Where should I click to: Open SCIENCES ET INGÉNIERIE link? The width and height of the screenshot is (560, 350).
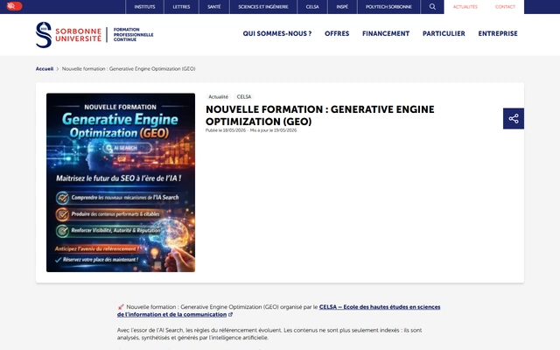(x=263, y=7)
